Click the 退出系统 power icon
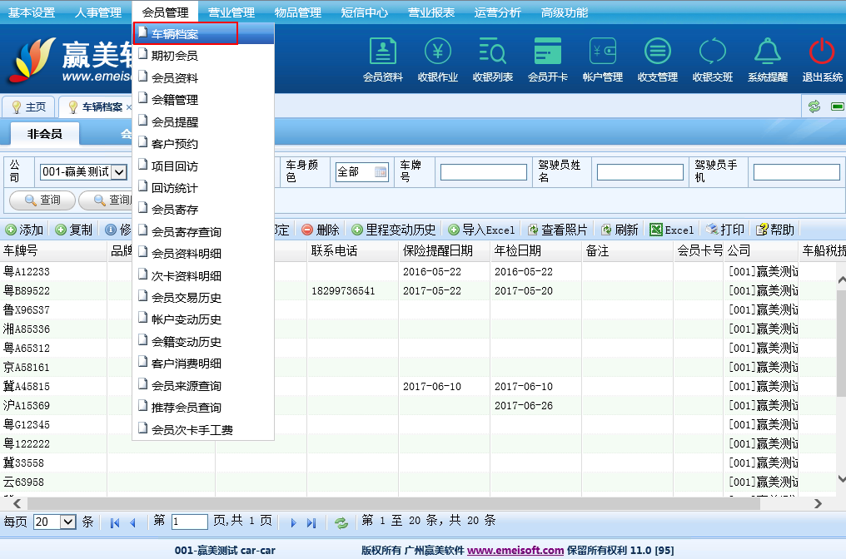The image size is (846, 559). pos(822,59)
